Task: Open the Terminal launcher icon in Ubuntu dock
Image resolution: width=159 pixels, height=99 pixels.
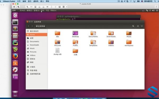Action: coord(15,22)
